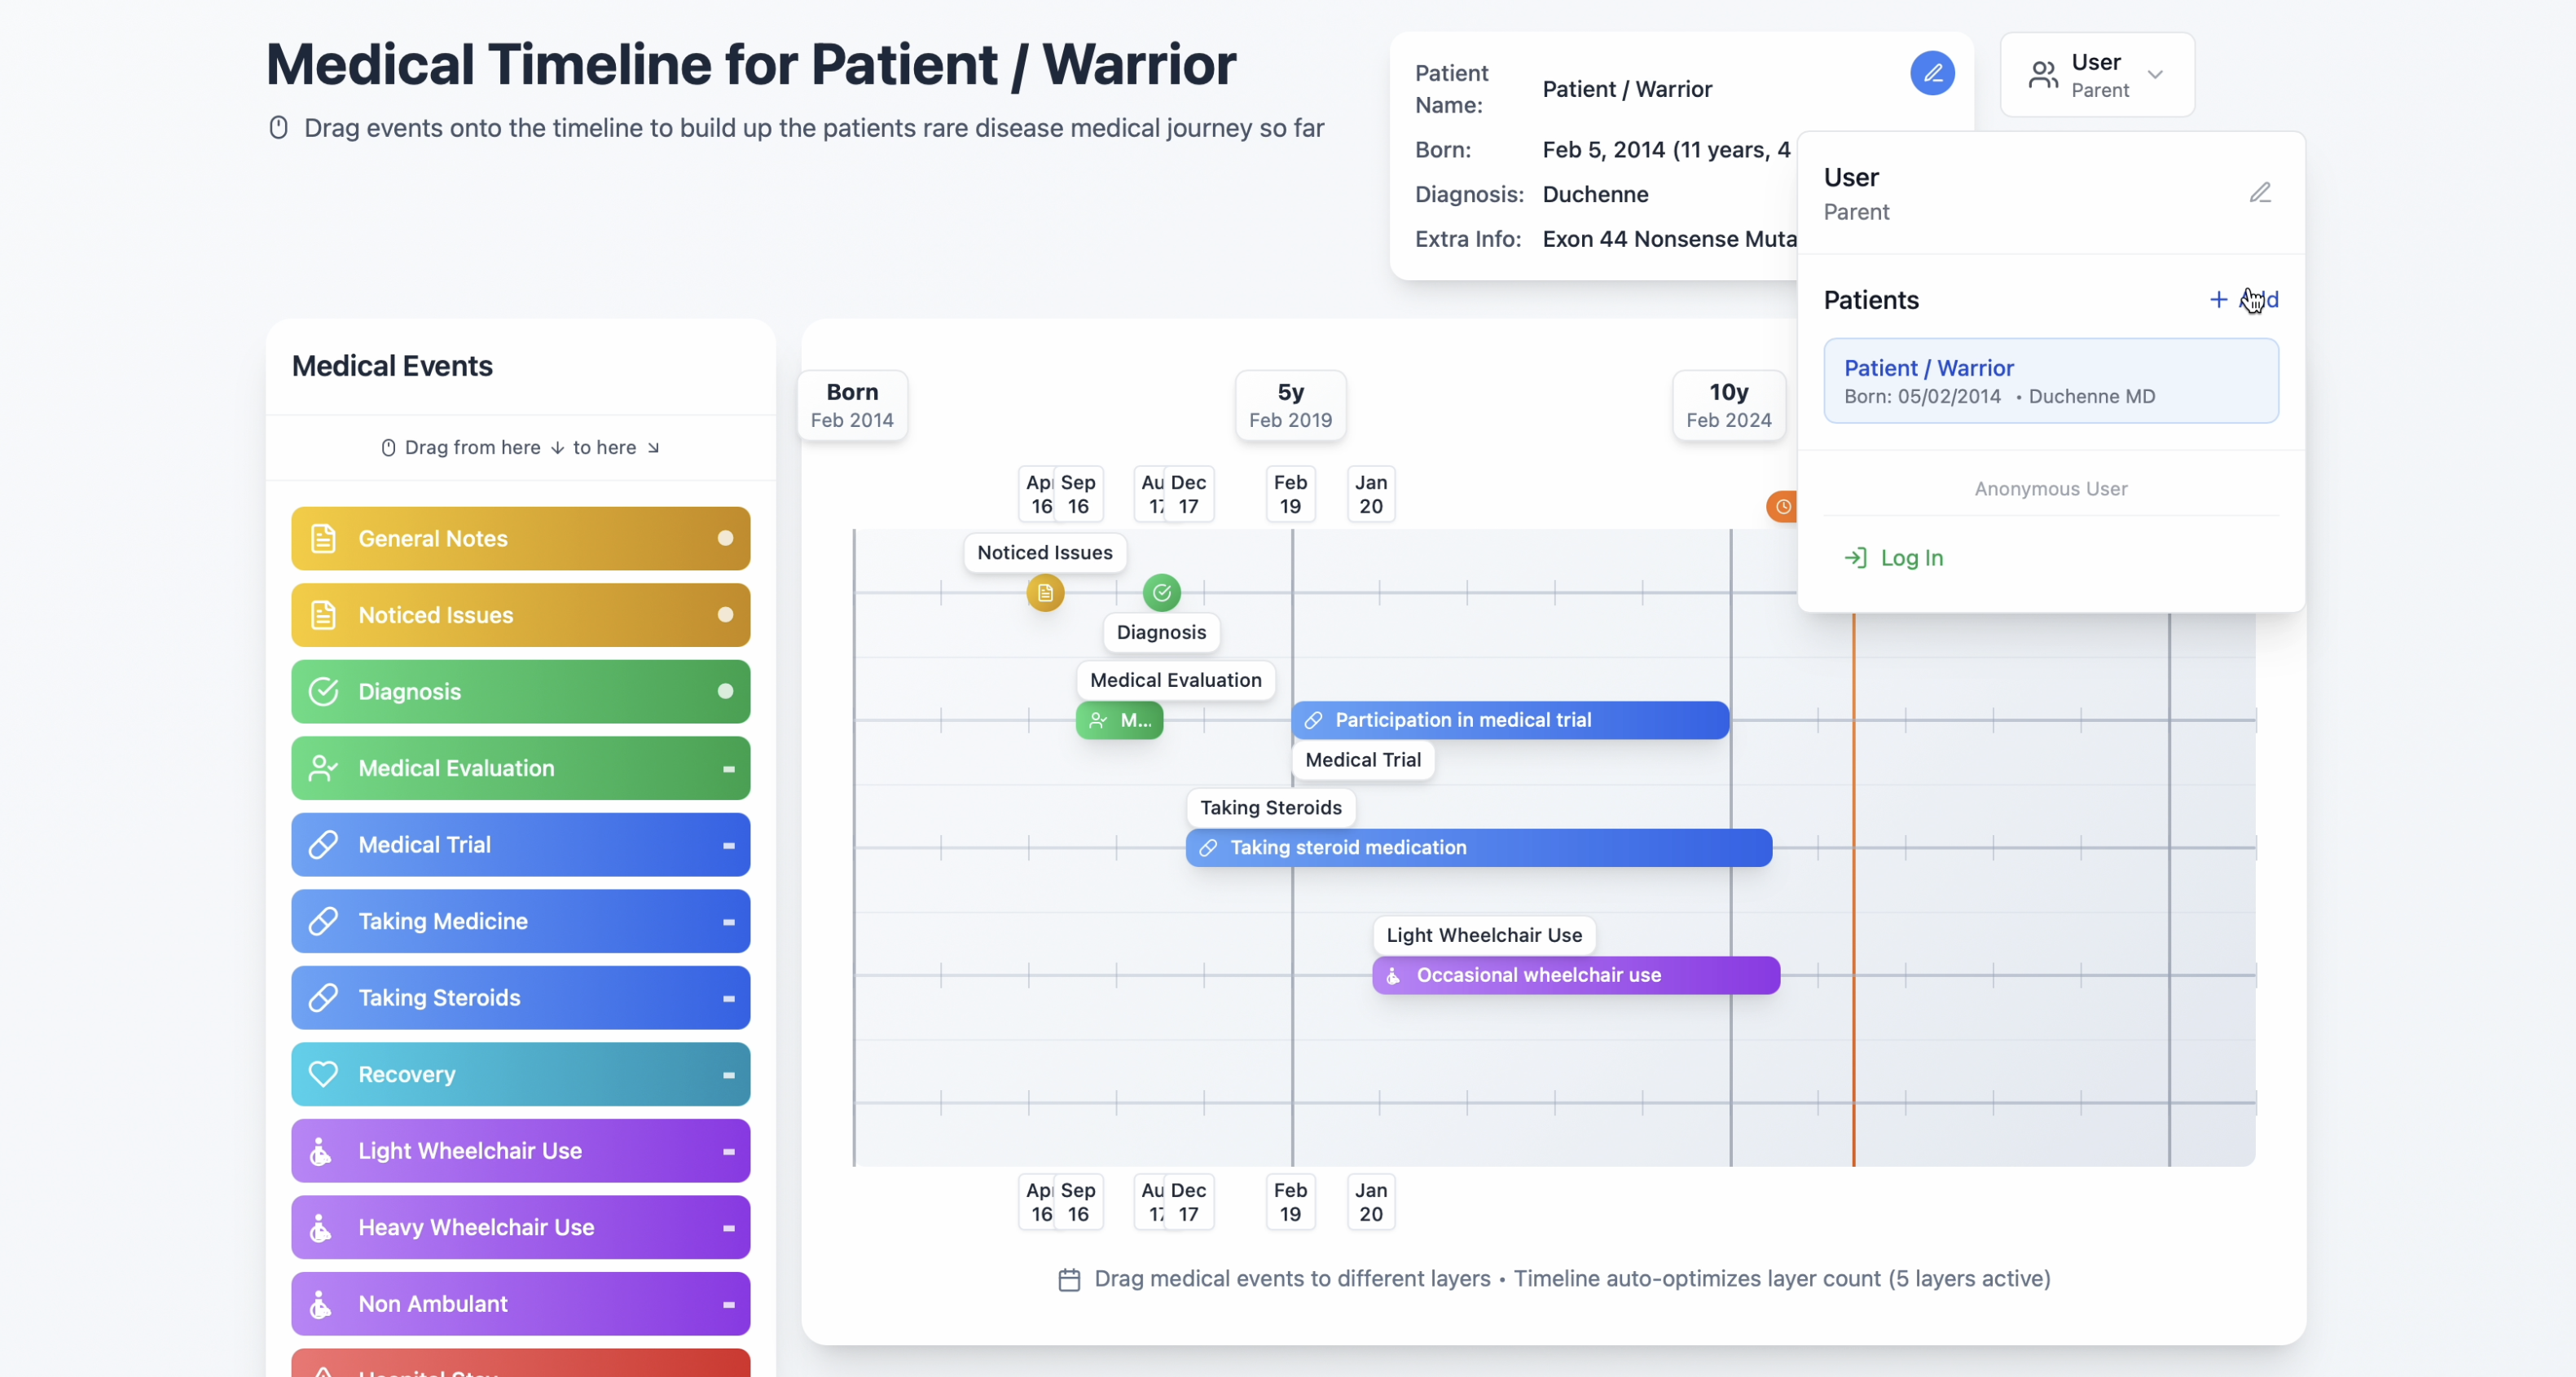Toggle the dot indicator on Noticed Issues

(726, 615)
